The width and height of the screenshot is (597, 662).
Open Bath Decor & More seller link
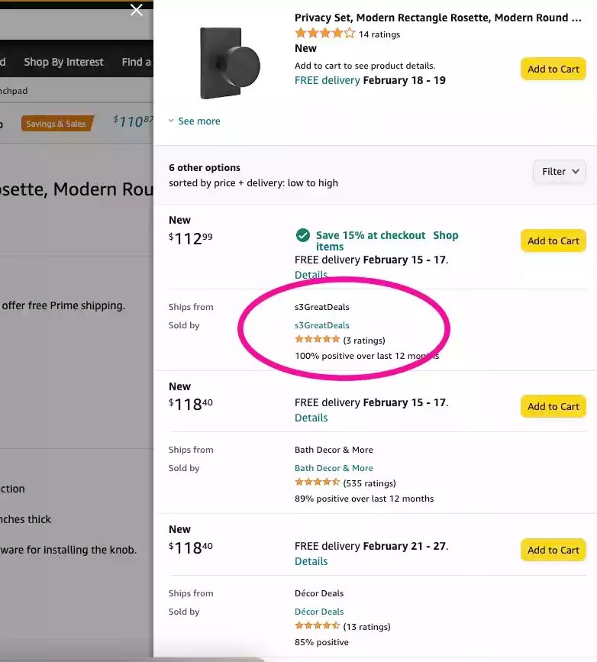pyautogui.click(x=334, y=467)
